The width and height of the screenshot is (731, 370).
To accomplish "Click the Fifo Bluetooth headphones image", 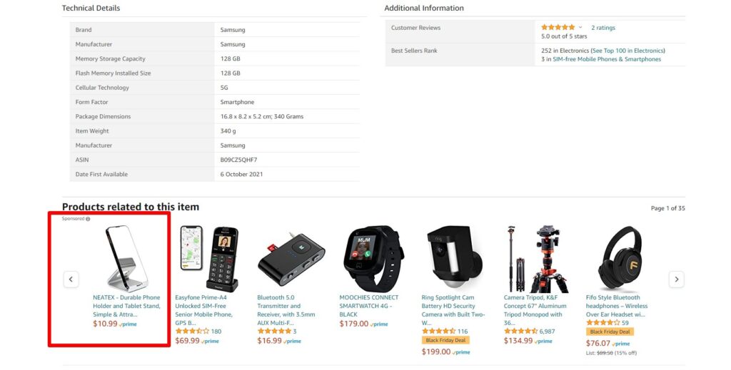I will point(620,259).
